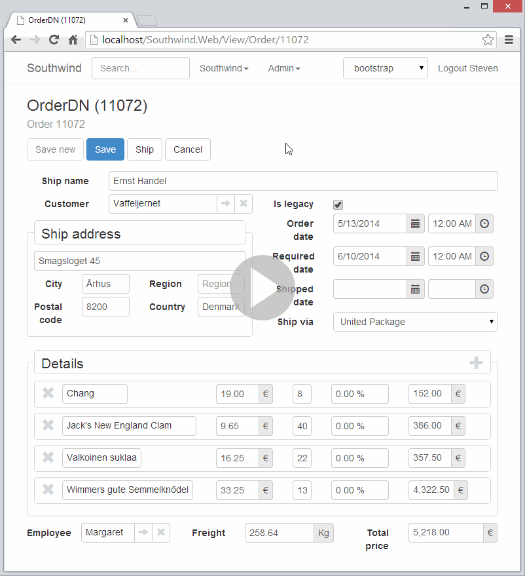Bookmark this page with star icon
This screenshot has height=576, width=525.
coord(488,40)
